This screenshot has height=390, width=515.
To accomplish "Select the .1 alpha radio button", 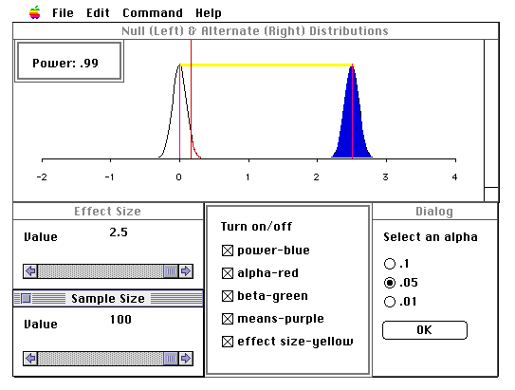I will [390, 264].
